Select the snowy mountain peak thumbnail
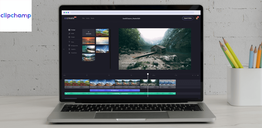The height and width of the screenshot is (128, 262). [102, 49]
